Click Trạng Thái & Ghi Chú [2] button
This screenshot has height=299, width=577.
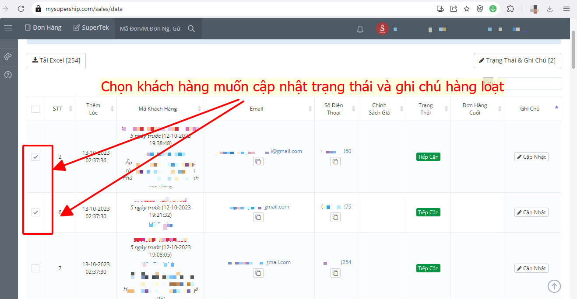517,60
